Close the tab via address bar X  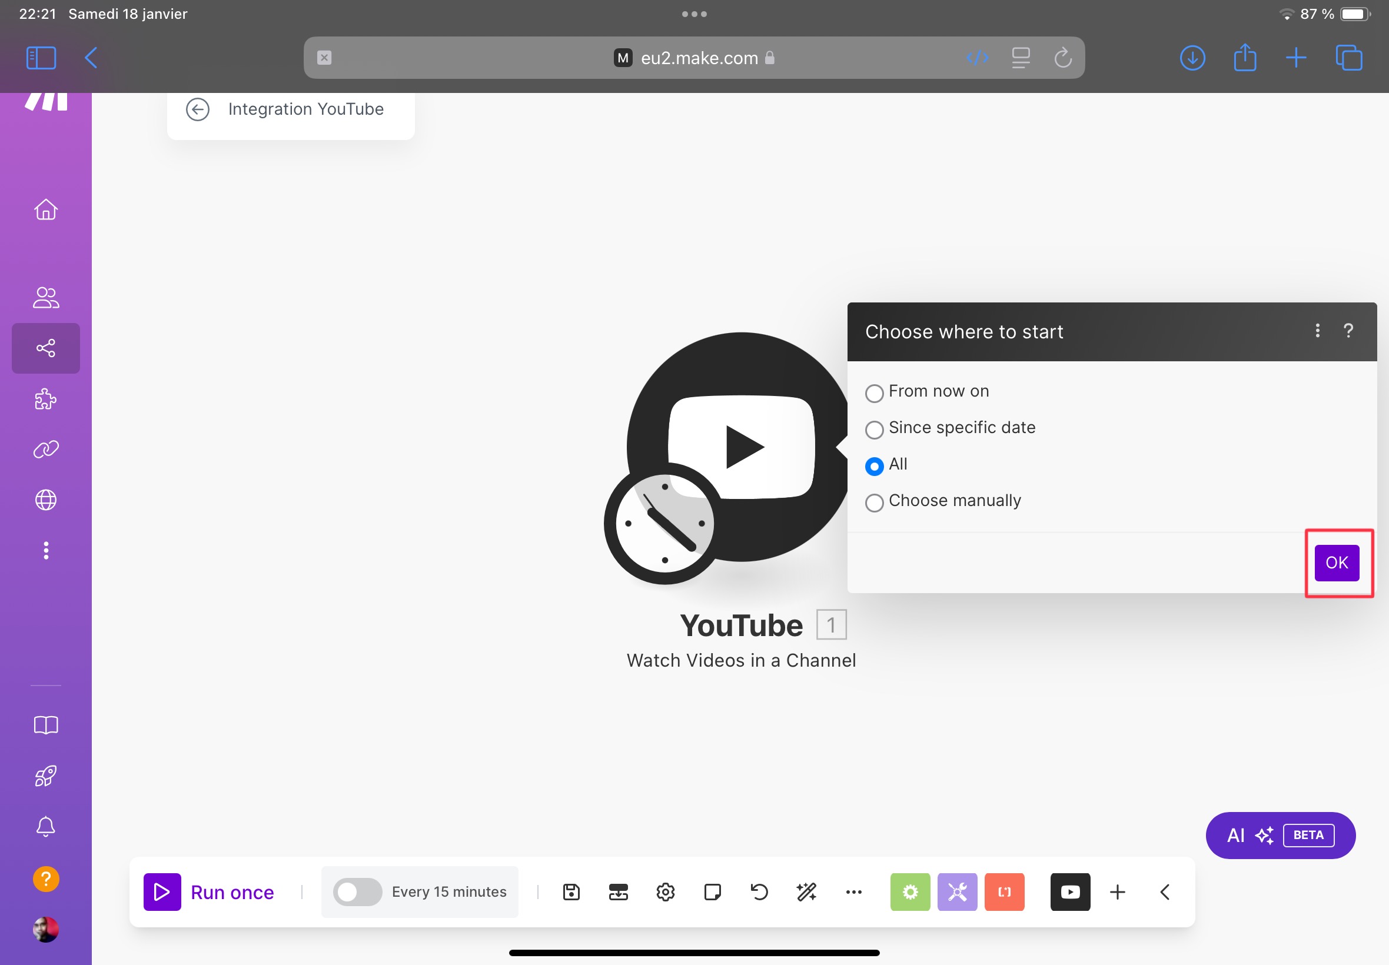(325, 58)
